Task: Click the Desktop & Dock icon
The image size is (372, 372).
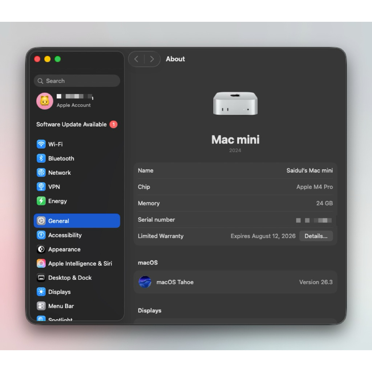Action: (x=41, y=278)
